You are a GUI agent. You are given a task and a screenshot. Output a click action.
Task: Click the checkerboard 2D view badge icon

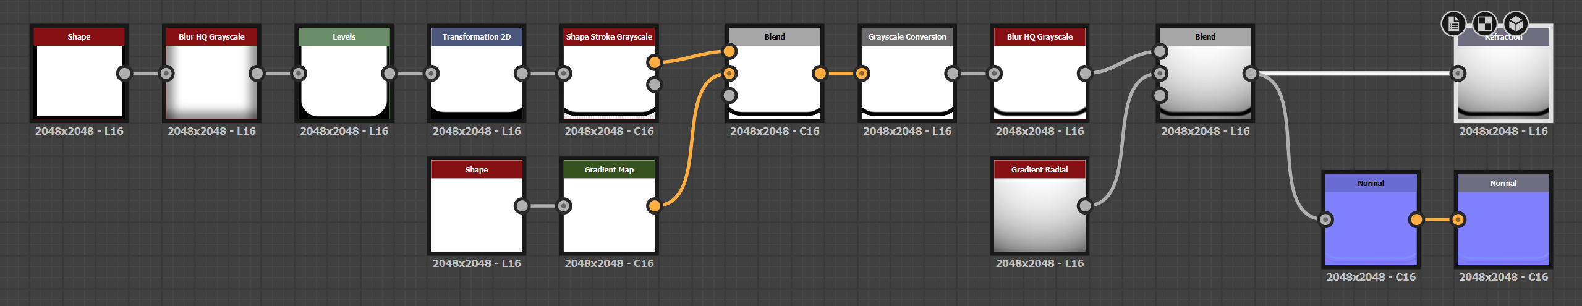(1484, 24)
